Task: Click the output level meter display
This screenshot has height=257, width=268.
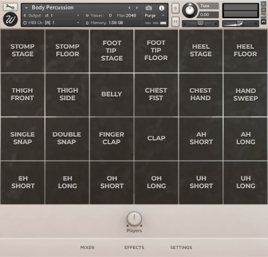Action: (x=241, y=11)
